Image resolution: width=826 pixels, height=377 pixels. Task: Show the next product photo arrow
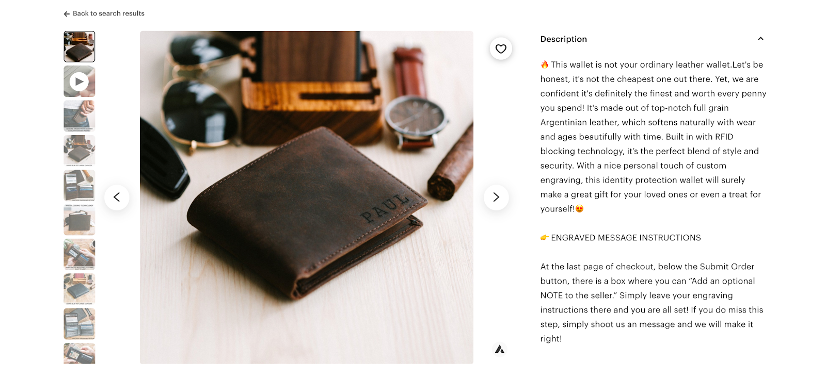pos(496,197)
